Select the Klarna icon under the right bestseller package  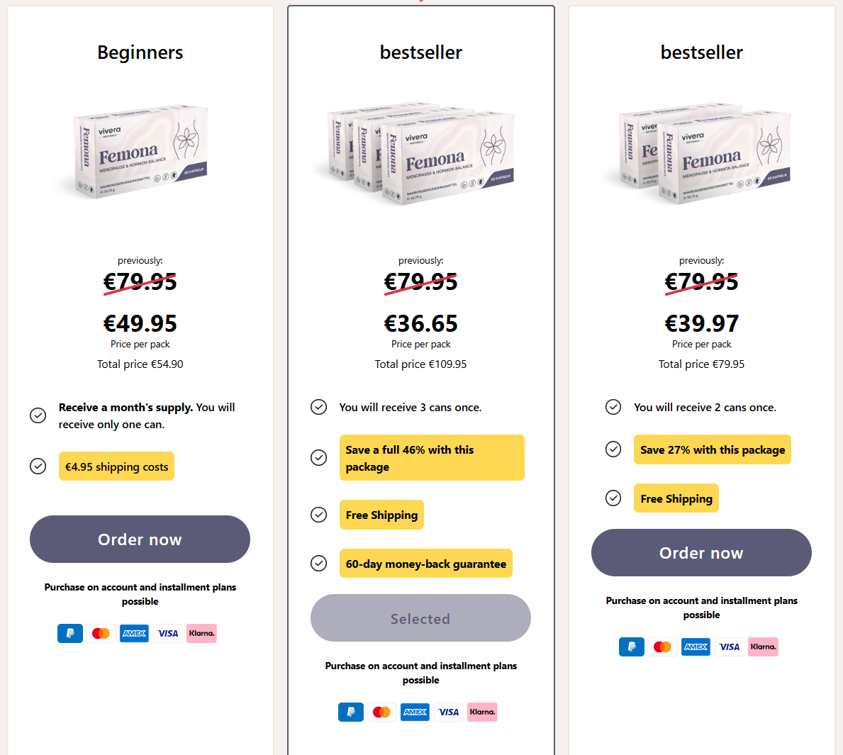point(763,647)
